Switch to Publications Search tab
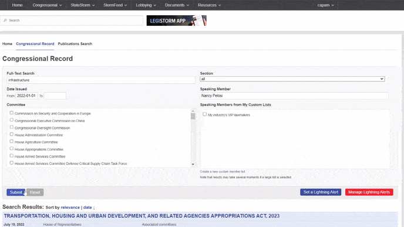This screenshot has height=227, width=404. tap(75, 44)
